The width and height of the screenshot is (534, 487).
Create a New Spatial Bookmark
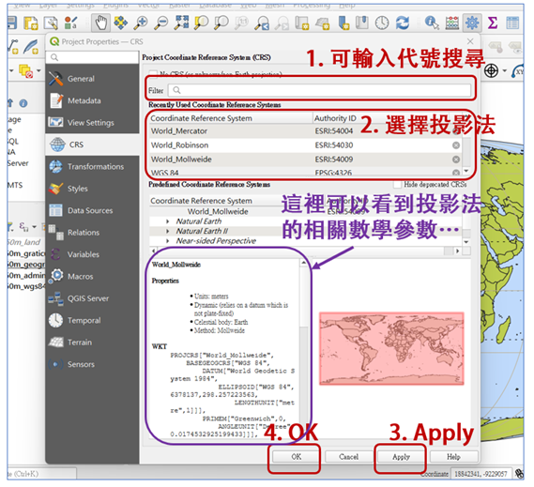pyautogui.click(x=343, y=23)
